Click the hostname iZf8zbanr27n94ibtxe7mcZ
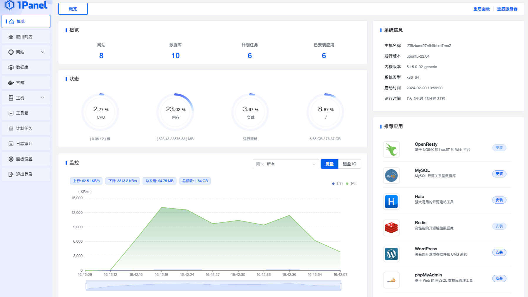 [x=429, y=46]
